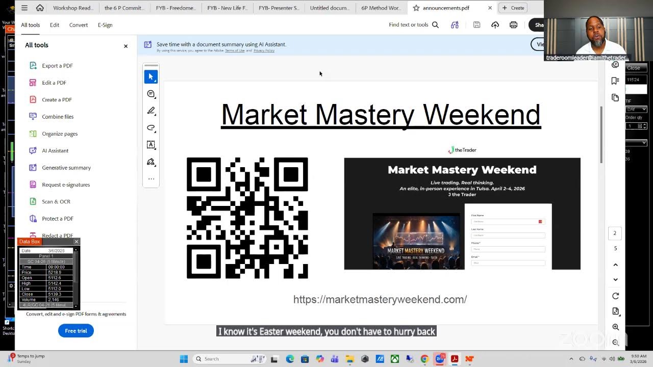Screen dimensions: 653x367
Task: Open the TIF DAY dropdown in trading window
Action: [x=636, y=109]
